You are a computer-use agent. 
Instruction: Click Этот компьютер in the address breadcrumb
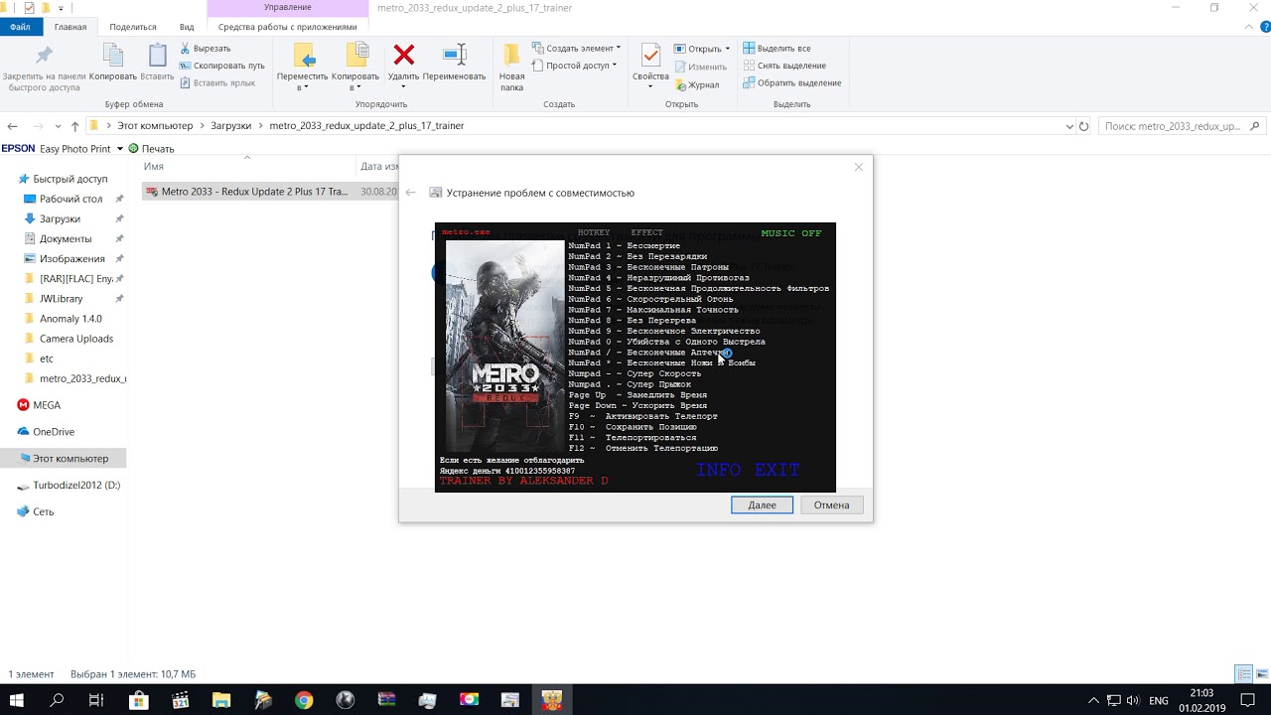(x=155, y=126)
